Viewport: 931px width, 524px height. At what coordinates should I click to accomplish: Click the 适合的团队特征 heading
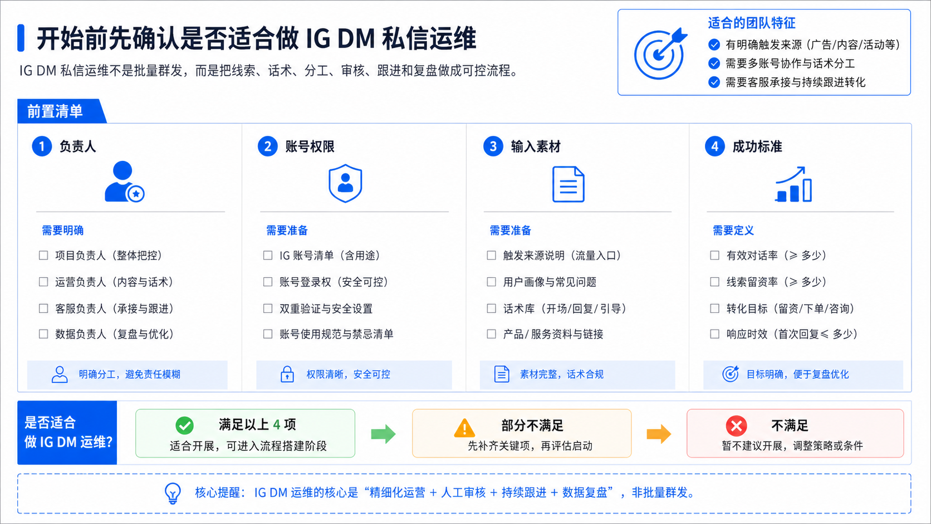(752, 23)
